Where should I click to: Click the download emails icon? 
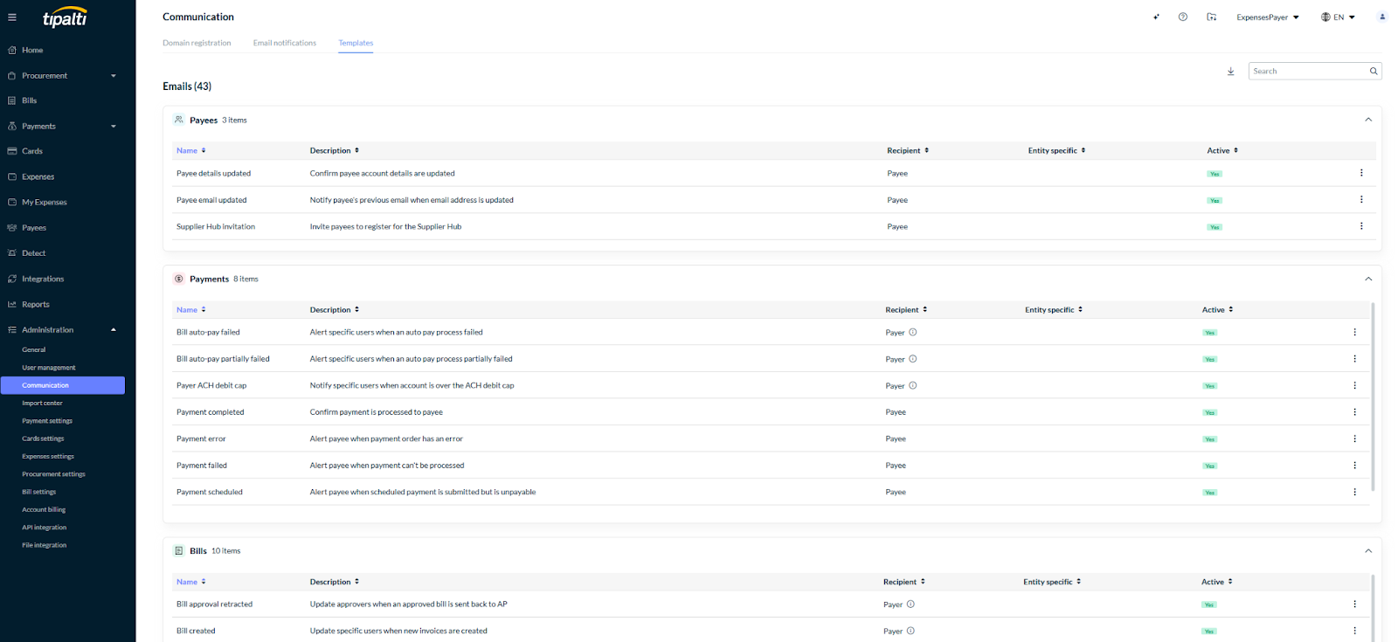pyautogui.click(x=1230, y=72)
